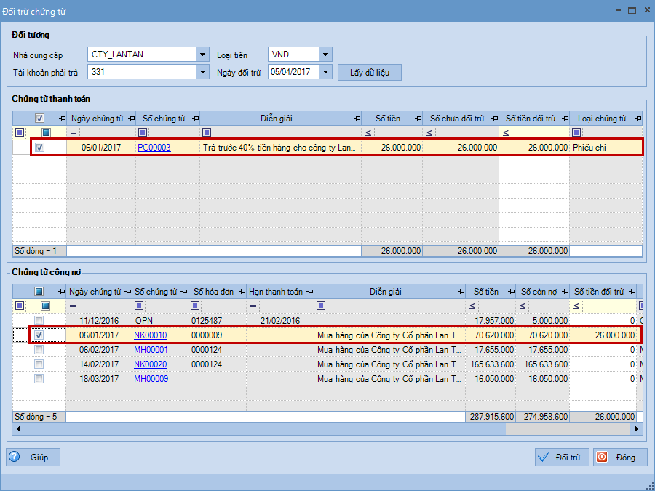Open the Ngày đối trừ date picker
Image resolution: width=655 pixels, height=491 pixels.
click(x=325, y=72)
